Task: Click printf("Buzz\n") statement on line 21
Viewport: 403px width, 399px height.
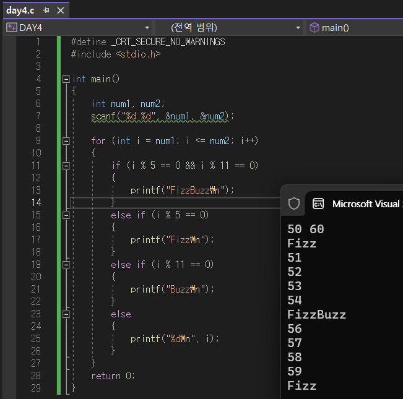Action: click(x=172, y=290)
